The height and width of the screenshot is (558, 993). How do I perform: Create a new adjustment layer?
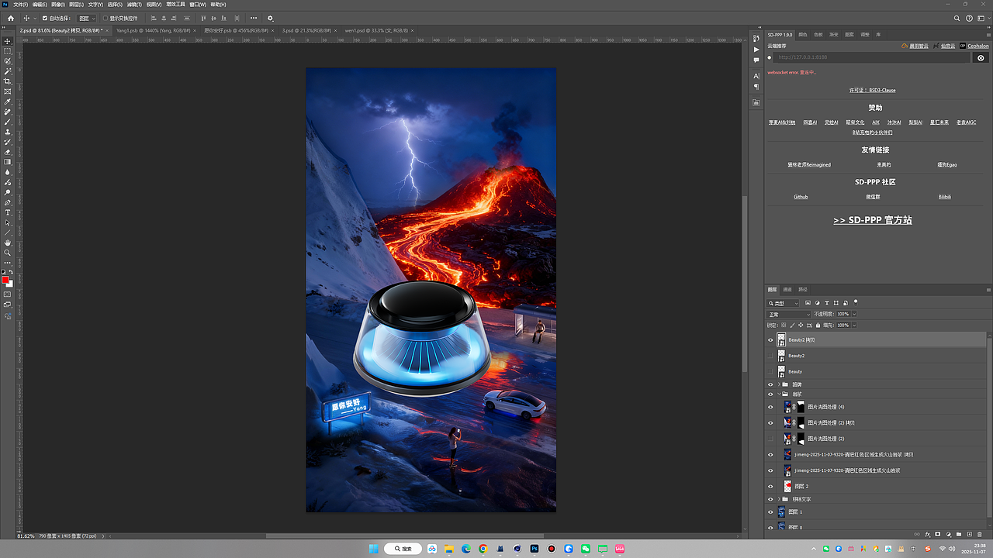click(x=948, y=534)
